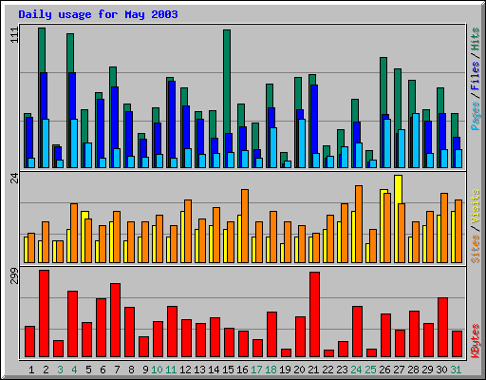This screenshot has height=380, width=486.
Task: Click the red KBytes bar for day 24
Action: coord(357,332)
